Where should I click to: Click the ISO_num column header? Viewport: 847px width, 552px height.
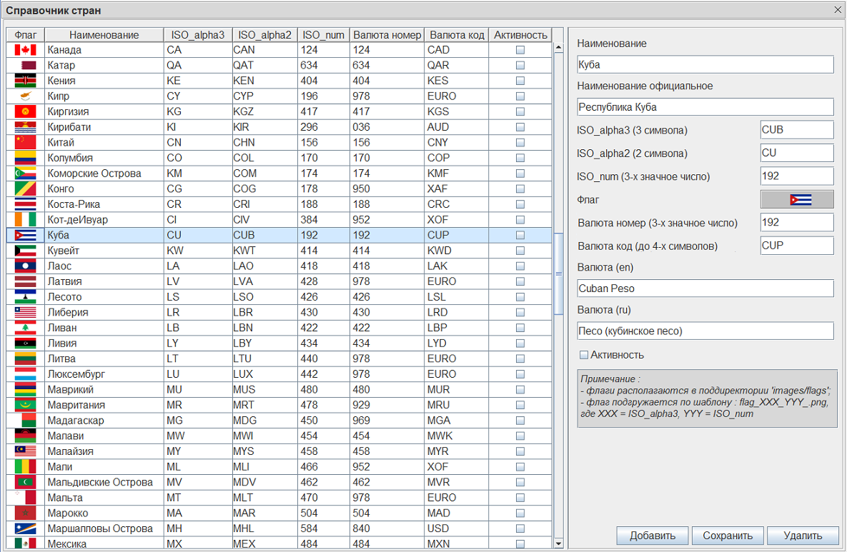click(323, 35)
